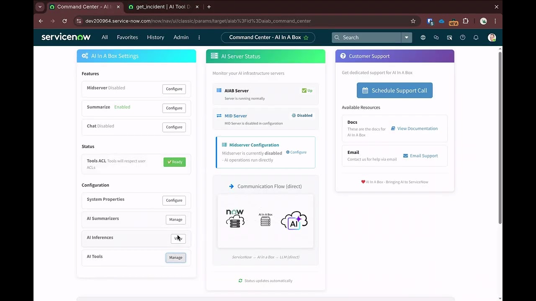Screen dimensions: 536x301
Task: Open the overflow ellipsis menu next to Admin
Action: coord(199,37)
